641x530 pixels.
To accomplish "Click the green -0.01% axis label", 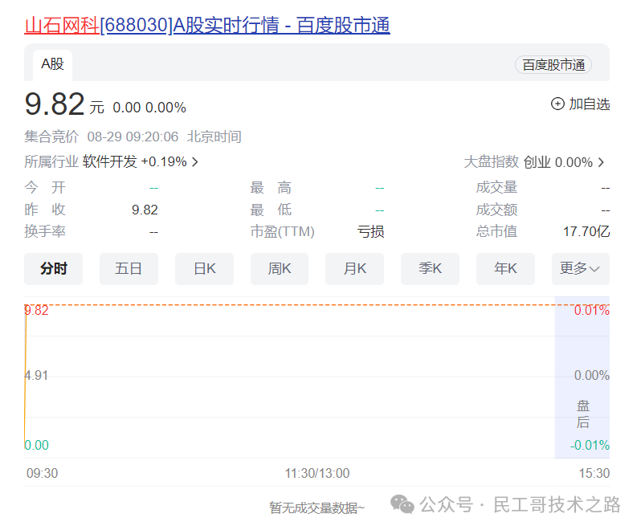I will point(590,445).
